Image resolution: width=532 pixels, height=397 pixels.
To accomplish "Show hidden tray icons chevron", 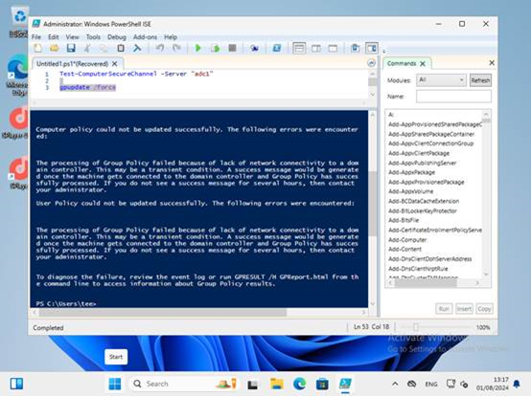I will (395, 384).
